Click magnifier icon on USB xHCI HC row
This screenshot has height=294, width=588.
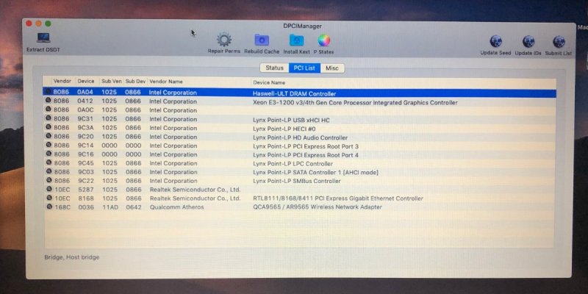click(48, 118)
